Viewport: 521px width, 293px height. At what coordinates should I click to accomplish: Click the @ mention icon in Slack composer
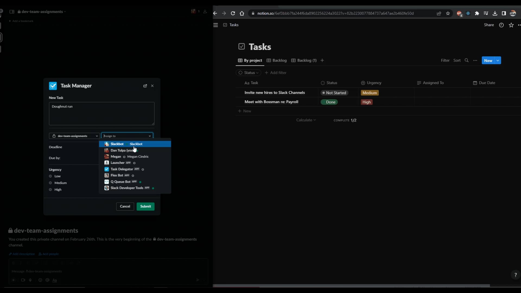[47, 280]
